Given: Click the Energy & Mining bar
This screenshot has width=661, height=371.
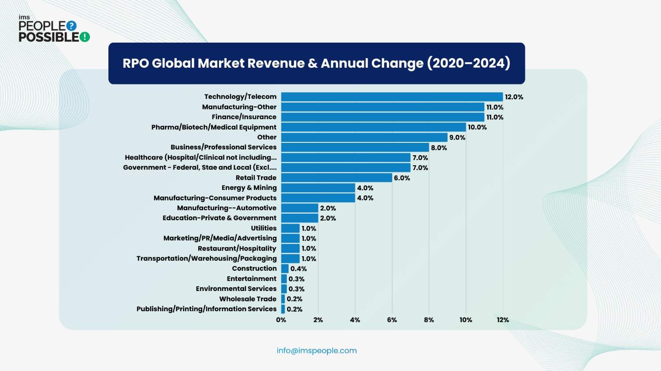Looking at the screenshot, I should click(x=318, y=188).
